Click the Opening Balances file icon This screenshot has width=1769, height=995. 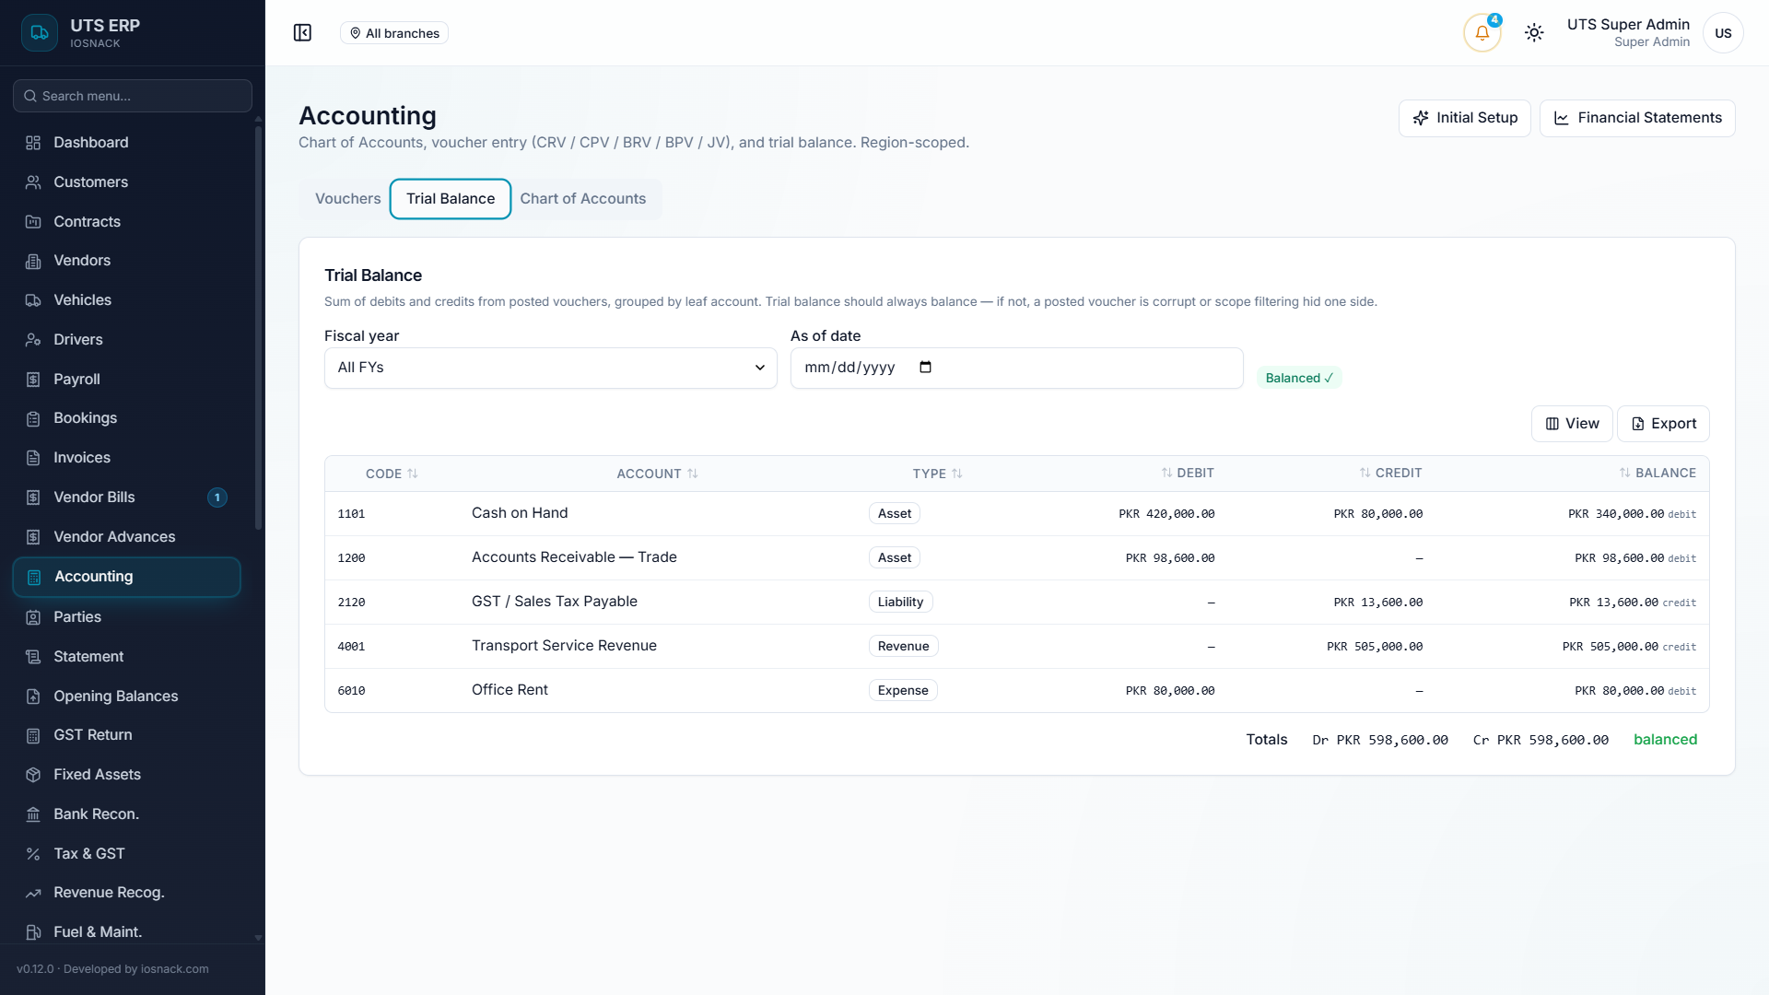point(33,696)
